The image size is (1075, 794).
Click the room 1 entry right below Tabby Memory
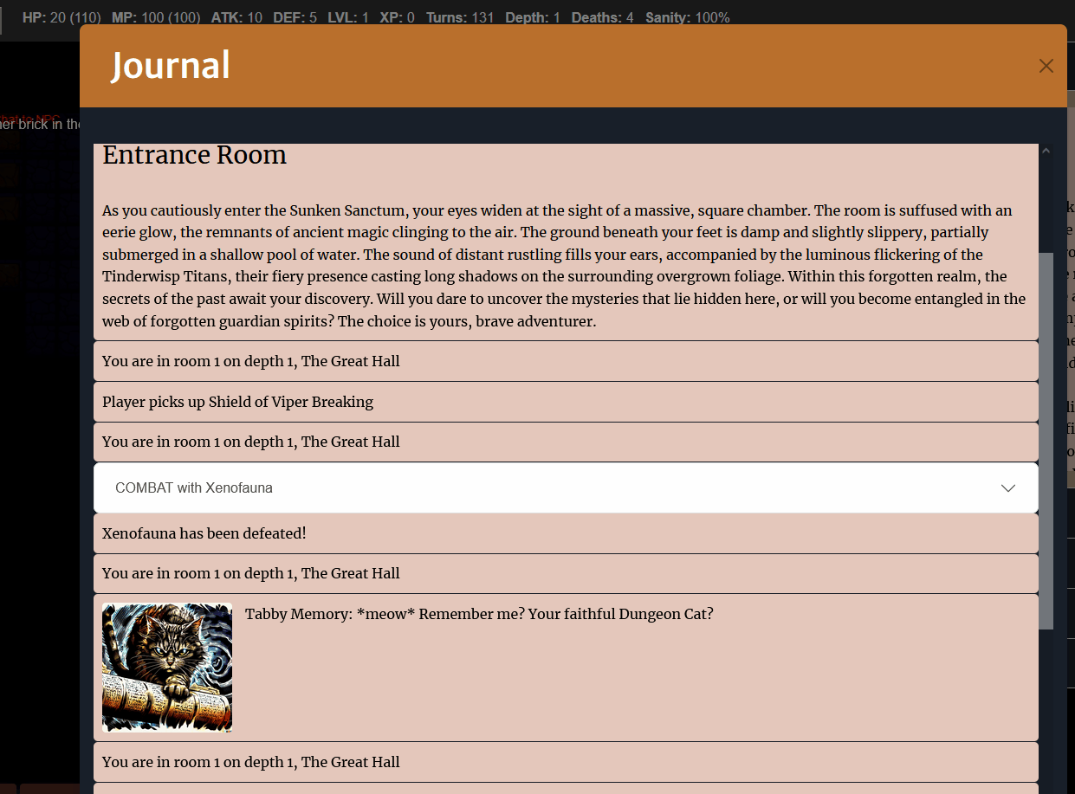coord(566,762)
